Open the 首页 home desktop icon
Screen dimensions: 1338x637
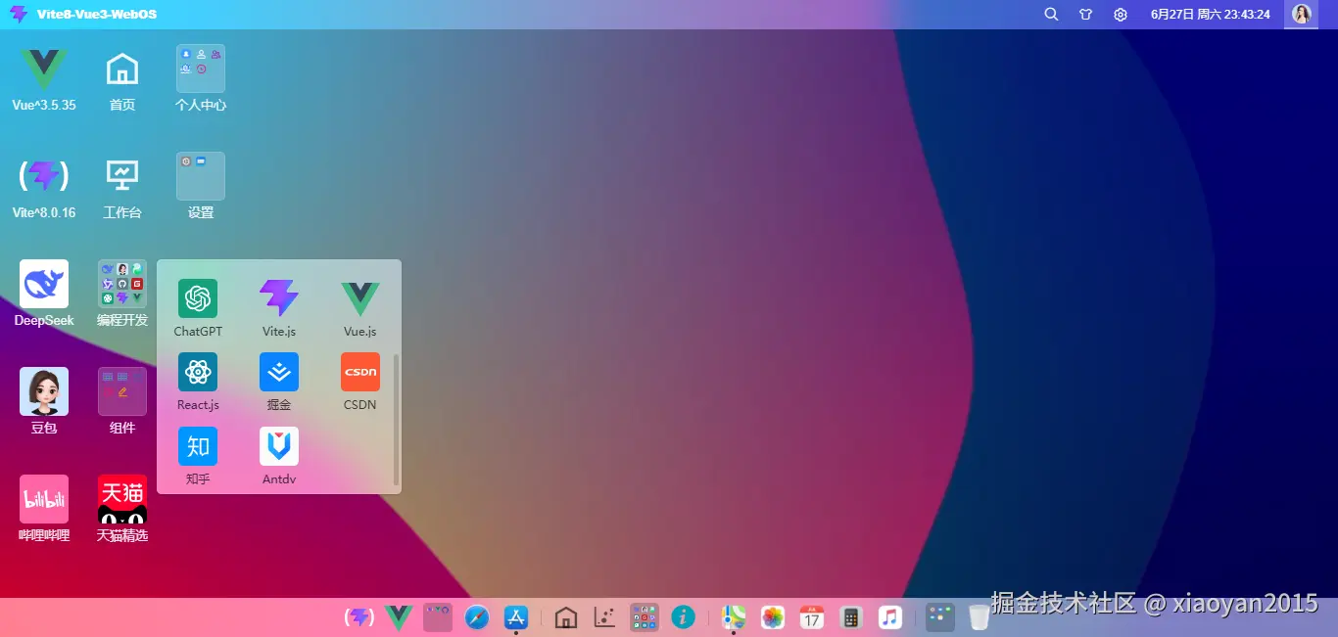[122, 68]
